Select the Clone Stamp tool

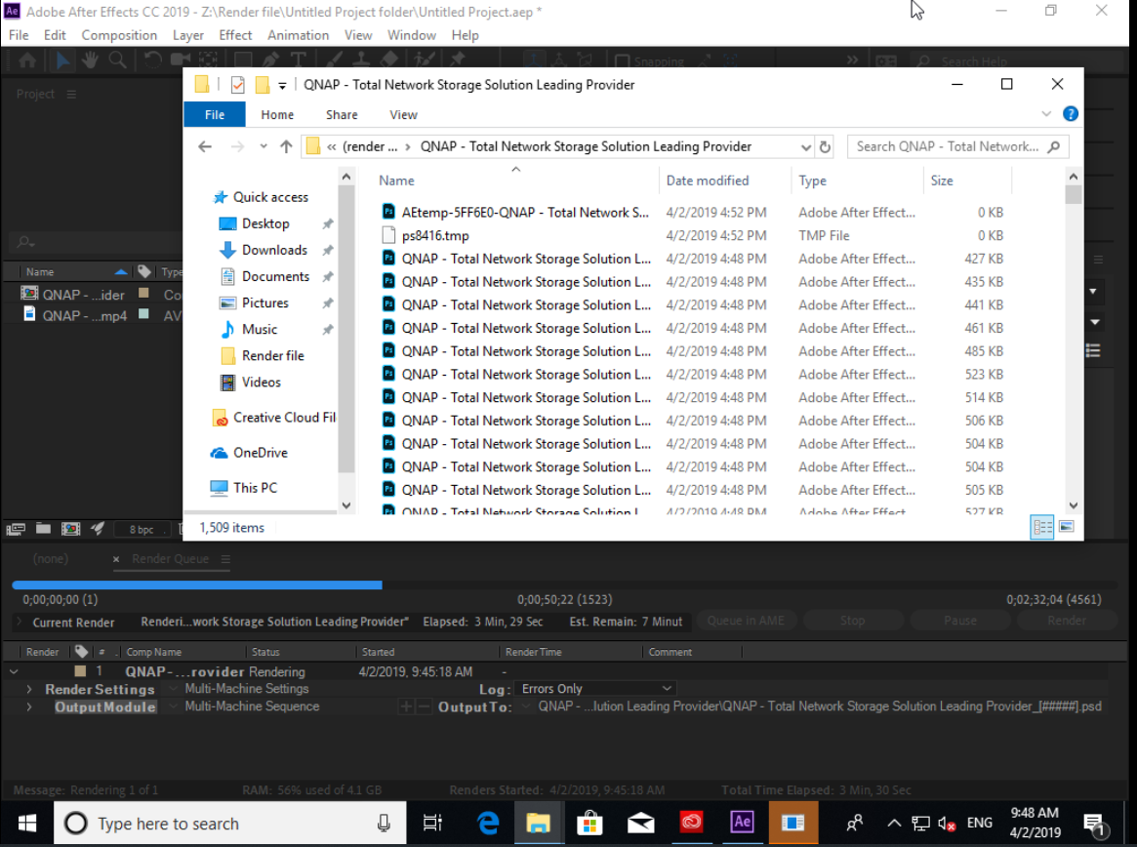pyautogui.click(x=360, y=60)
